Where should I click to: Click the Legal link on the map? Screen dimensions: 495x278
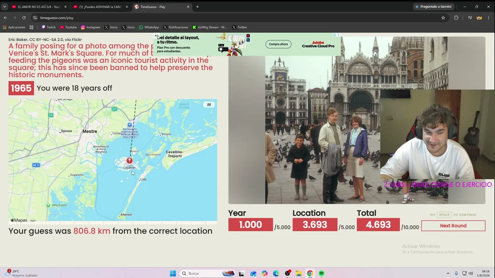tap(32, 220)
